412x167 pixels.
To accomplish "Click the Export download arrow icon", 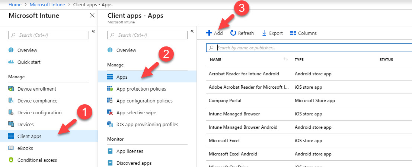I will coord(264,33).
